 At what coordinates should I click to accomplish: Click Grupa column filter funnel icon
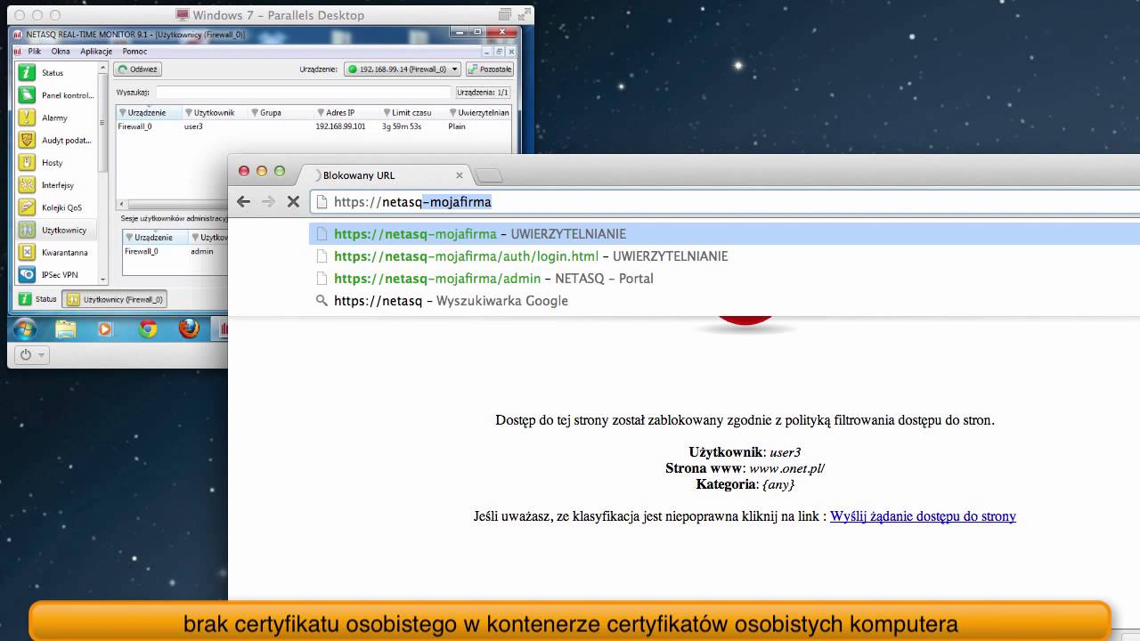click(255, 113)
